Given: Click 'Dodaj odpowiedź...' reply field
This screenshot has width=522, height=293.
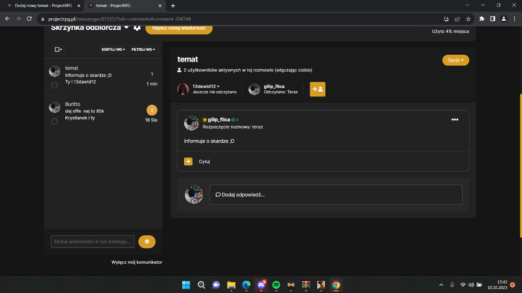Looking at the screenshot, I should coord(336,194).
